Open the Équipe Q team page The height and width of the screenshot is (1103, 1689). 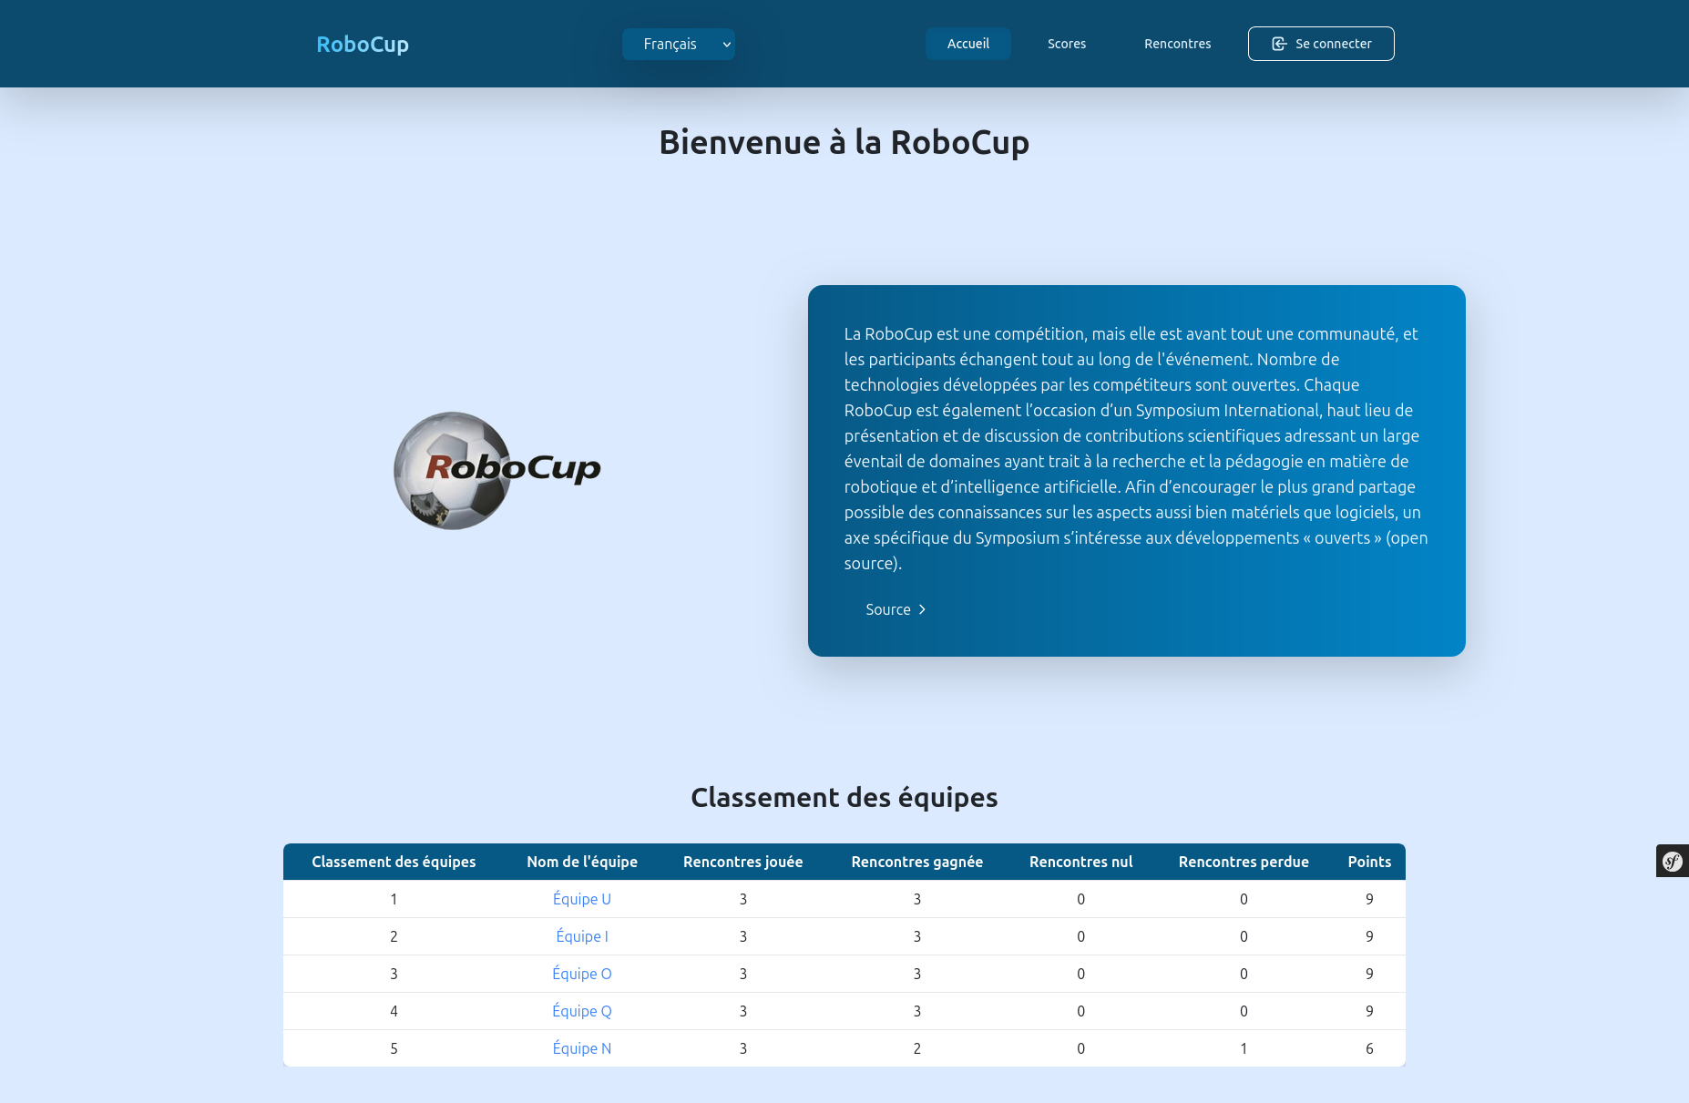[x=581, y=1011]
